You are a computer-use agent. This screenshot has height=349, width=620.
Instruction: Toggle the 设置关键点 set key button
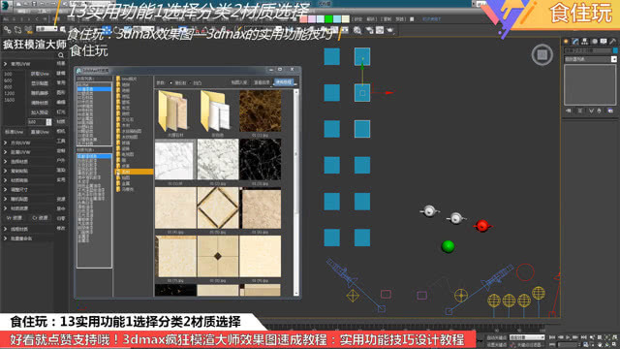click(496, 345)
